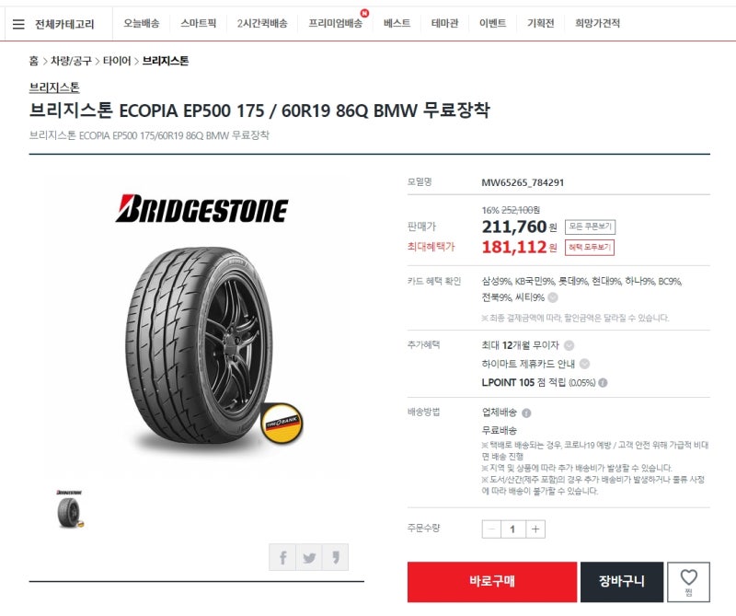Screen dimensions: 736x616
Task: Open the 오늘배송 tab
Action: pos(142,23)
